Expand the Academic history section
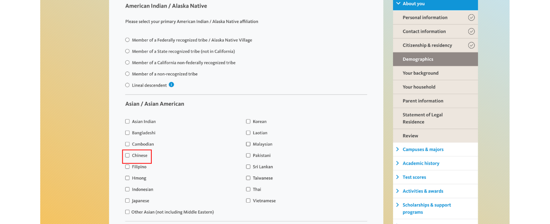The image size is (550, 224). click(435, 163)
